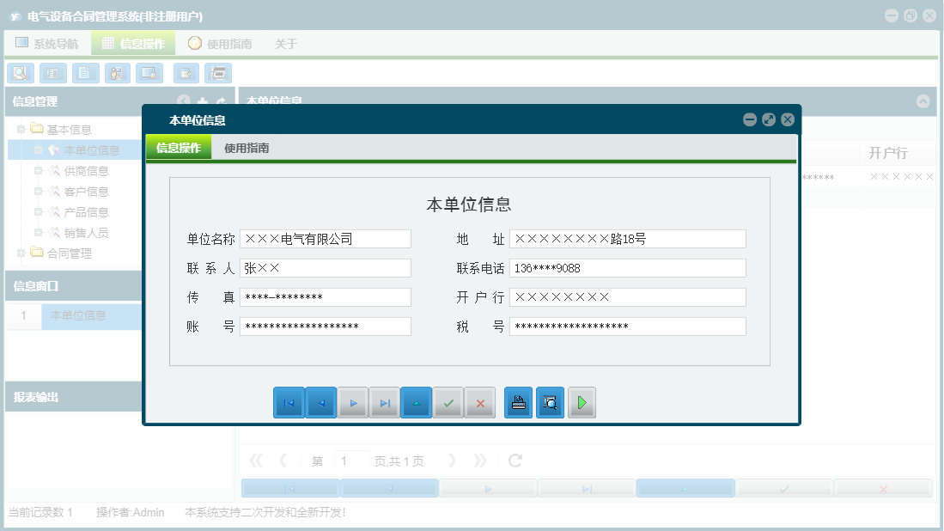Image resolution: width=944 pixels, height=531 pixels.
Task: Cancel editing with the red X button
Action: click(479, 402)
